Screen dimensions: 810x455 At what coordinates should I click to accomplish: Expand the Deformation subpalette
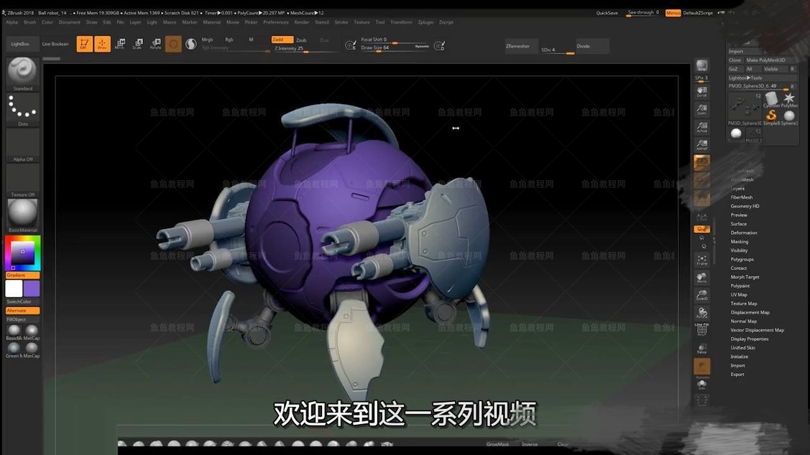(744, 233)
